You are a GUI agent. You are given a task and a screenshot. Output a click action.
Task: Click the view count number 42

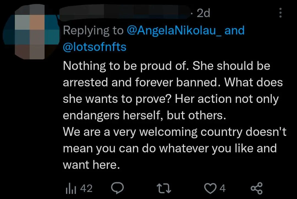coord(86,188)
